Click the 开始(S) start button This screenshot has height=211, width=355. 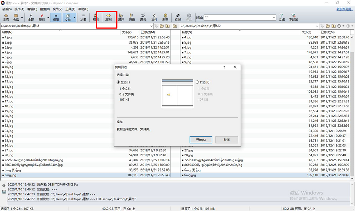(201, 140)
